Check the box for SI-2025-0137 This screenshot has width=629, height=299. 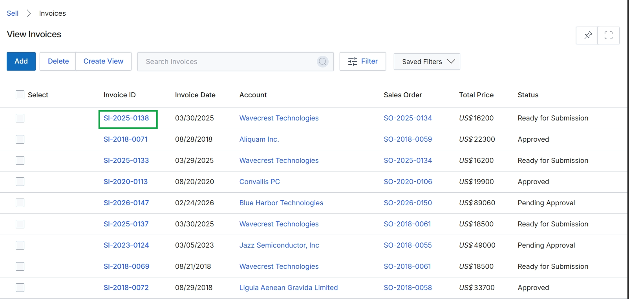pyautogui.click(x=20, y=224)
